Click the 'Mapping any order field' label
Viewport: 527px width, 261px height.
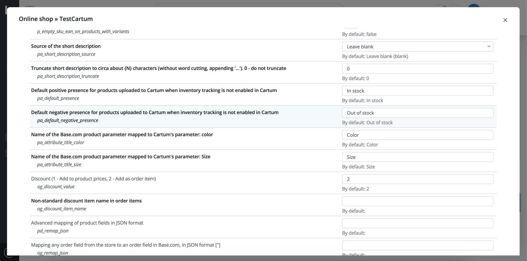(126, 245)
